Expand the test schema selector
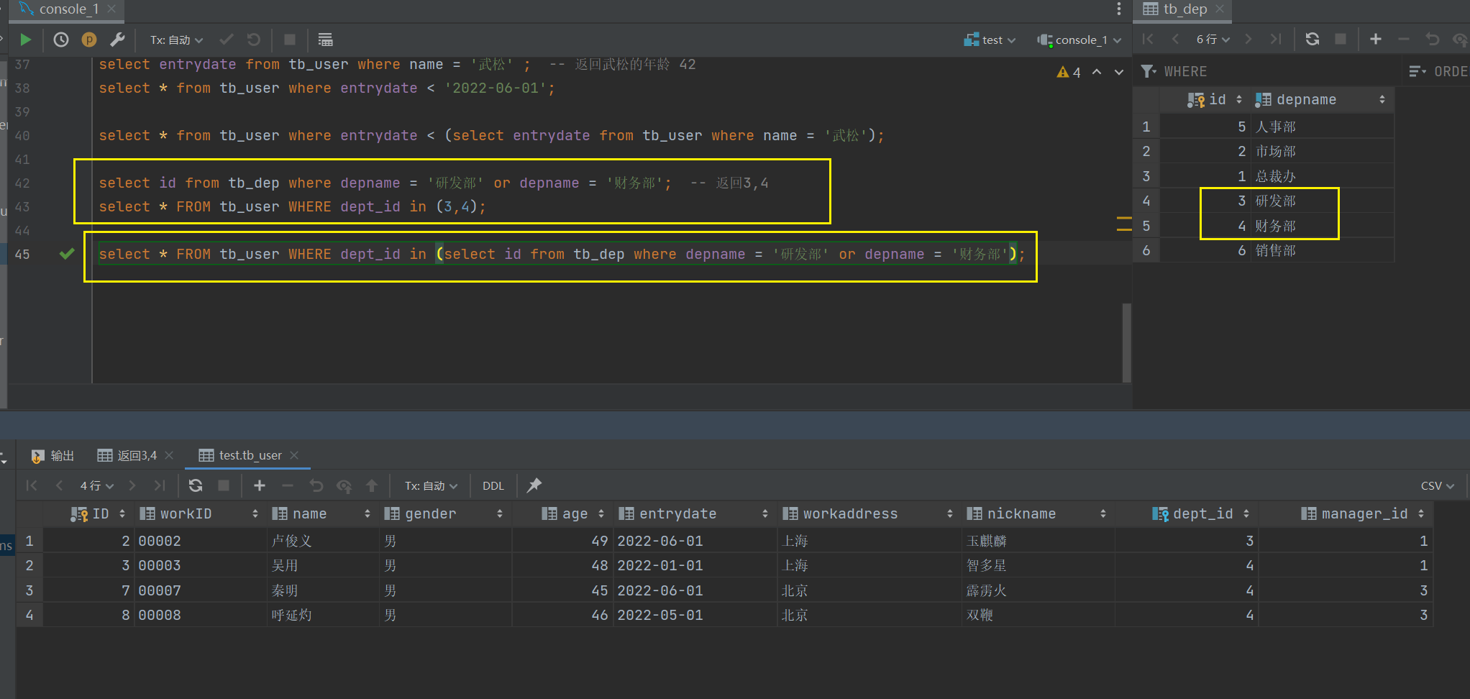The width and height of the screenshot is (1470, 699). (990, 40)
